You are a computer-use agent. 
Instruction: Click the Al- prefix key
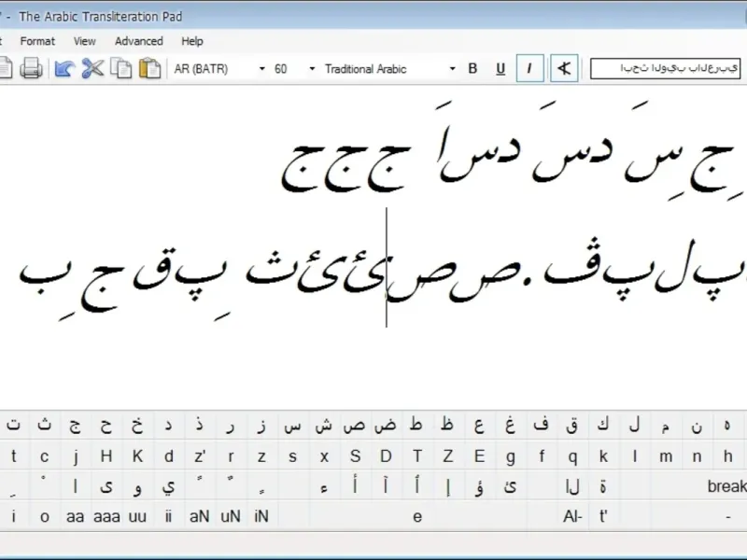pos(572,517)
